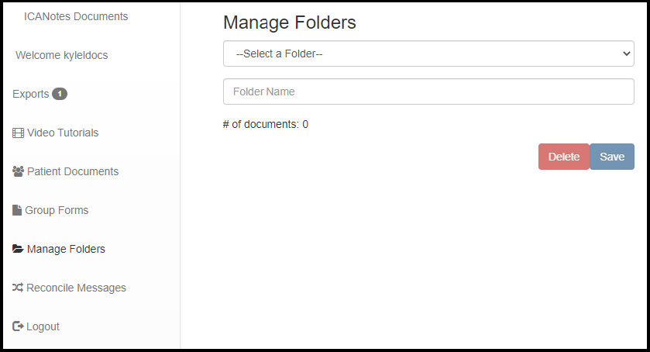Open the Group Forms label
This screenshot has width=650, height=352.
[57, 210]
